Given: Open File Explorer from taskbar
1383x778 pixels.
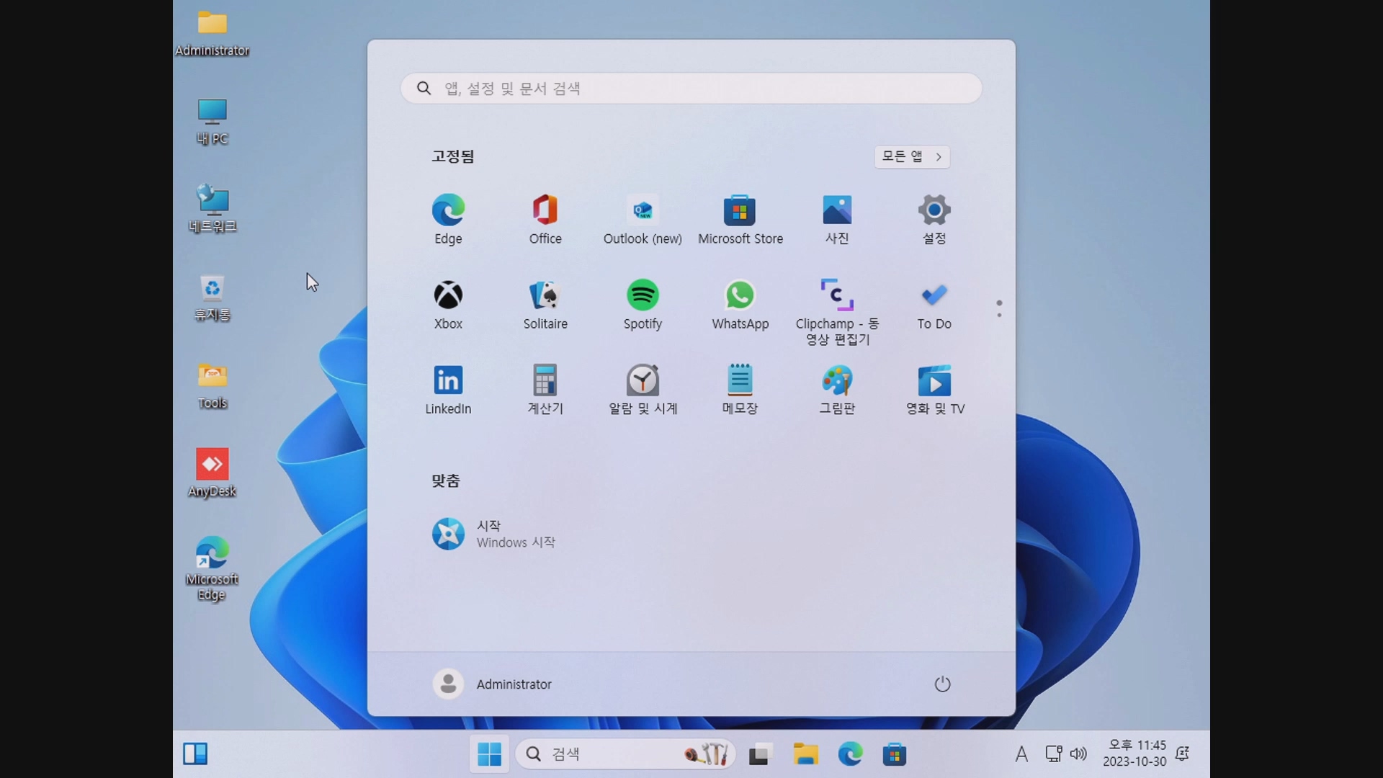Looking at the screenshot, I should 805,754.
